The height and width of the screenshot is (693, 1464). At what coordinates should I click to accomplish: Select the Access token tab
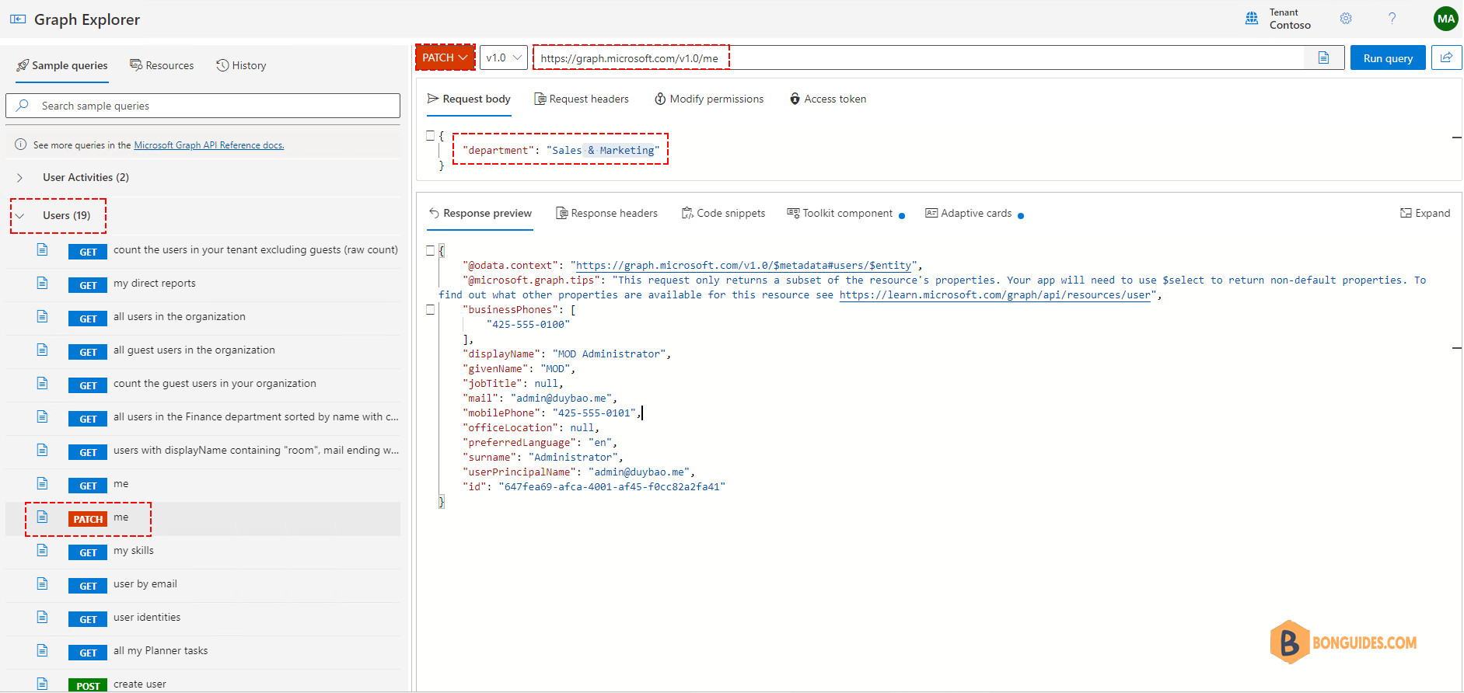click(x=828, y=99)
